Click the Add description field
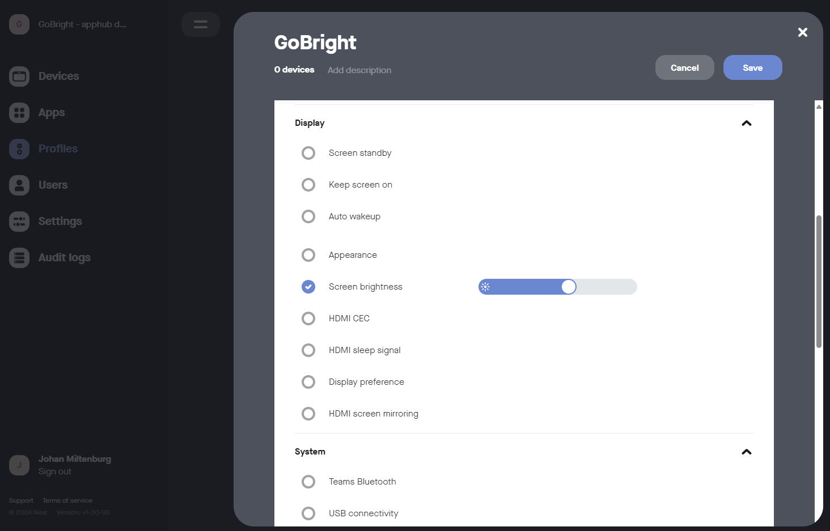 359,70
